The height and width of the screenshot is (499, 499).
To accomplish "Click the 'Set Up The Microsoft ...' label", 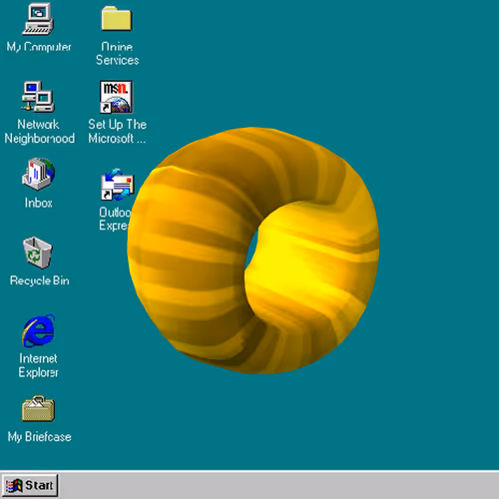I will pyautogui.click(x=117, y=131).
